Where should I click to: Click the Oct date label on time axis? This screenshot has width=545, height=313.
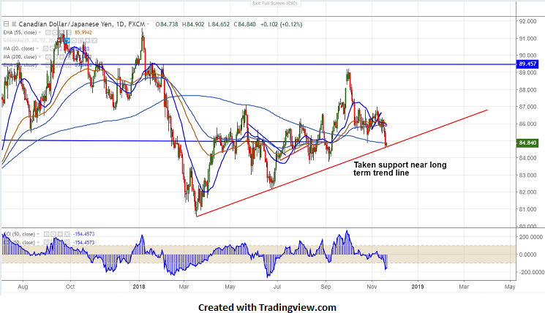click(70, 287)
